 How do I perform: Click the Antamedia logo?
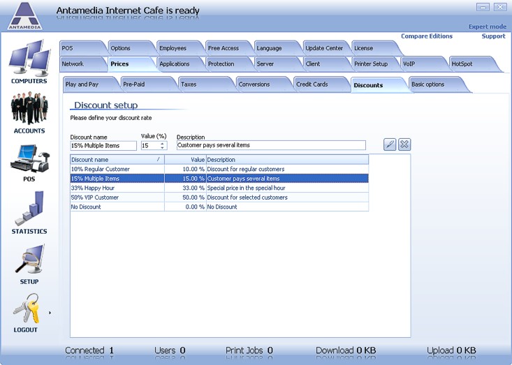25,16
